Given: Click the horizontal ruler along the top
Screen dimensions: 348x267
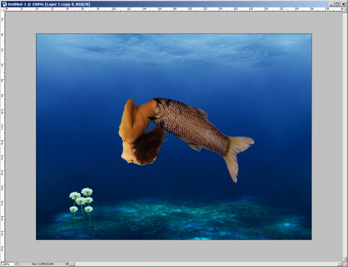Looking at the screenshot, I should (x=174, y=9).
